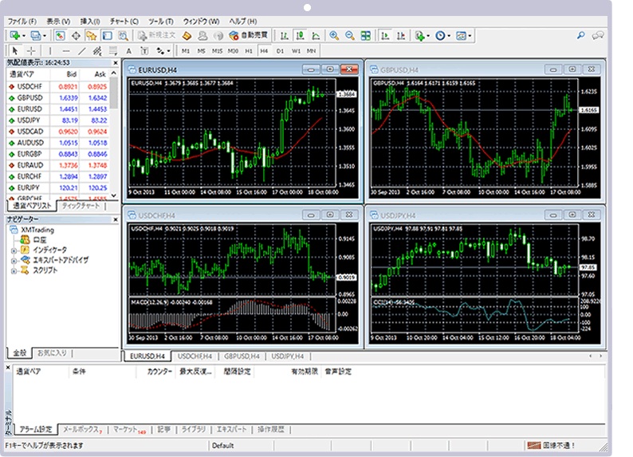Switch to M1 timeframe
The image size is (633, 457).
186,51
